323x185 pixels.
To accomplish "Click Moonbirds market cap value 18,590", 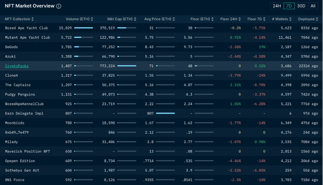I will [108, 123].
